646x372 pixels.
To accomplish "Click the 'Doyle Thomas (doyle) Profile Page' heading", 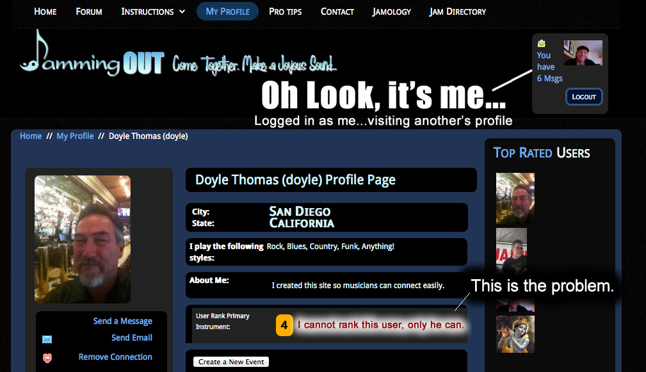I will 295,180.
